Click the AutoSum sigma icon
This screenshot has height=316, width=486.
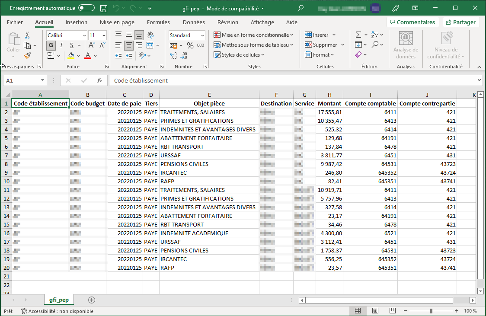(358, 35)
